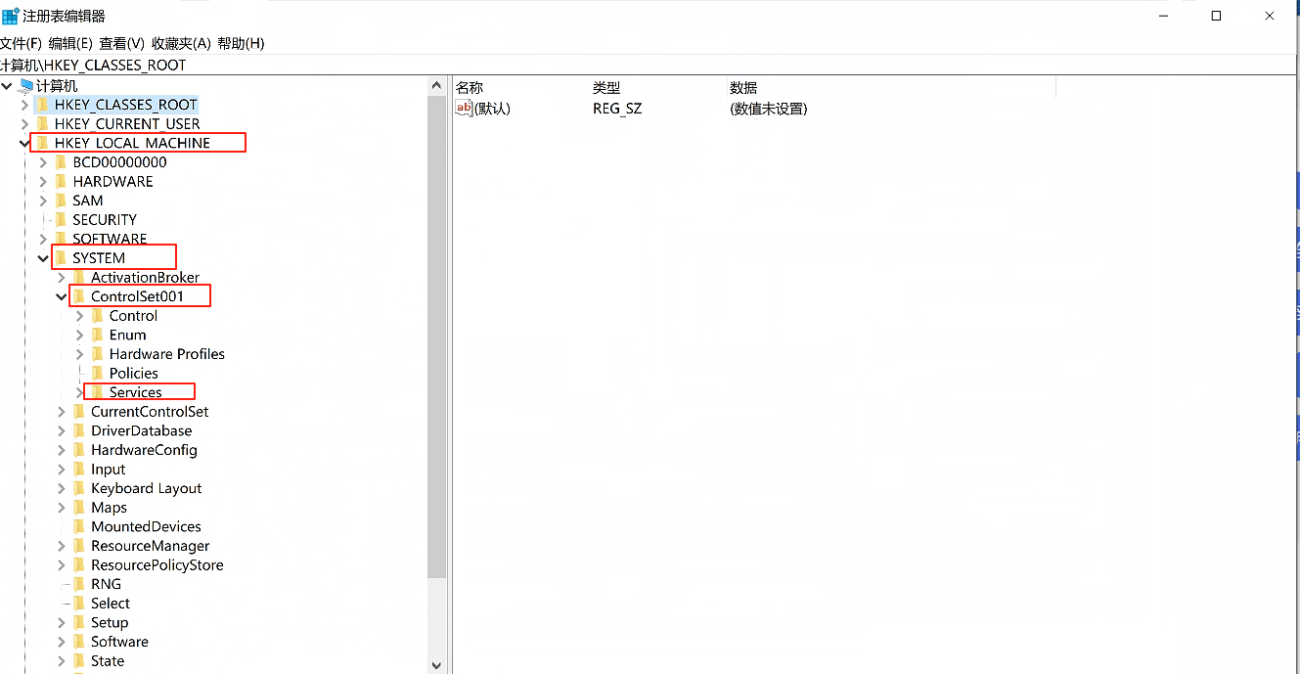
Task: Open the 查看(V) menu
Action: coord(122,43)
